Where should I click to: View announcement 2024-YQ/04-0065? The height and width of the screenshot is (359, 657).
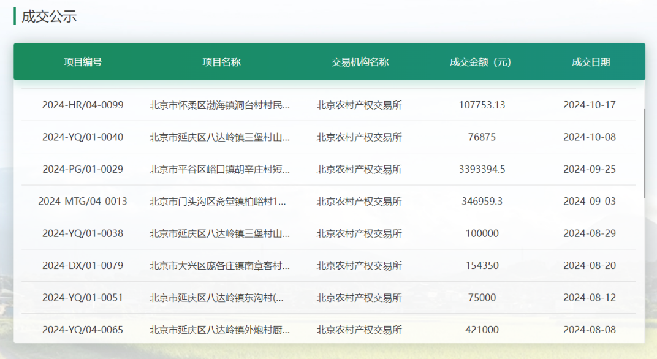(x=82, y=330)
